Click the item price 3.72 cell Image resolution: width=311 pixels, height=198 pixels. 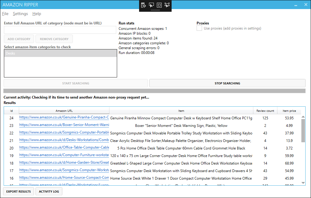tap(289, 148)
